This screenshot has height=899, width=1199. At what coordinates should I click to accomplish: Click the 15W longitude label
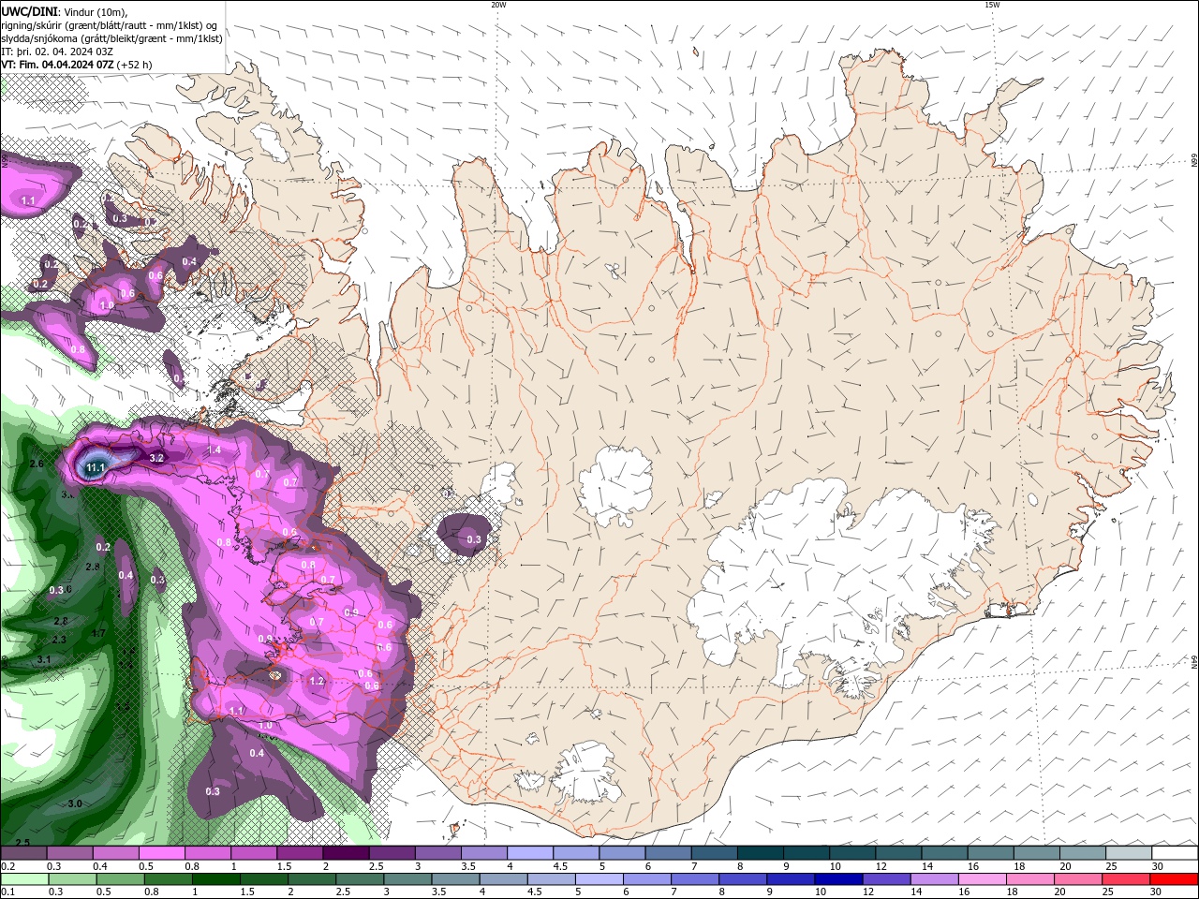pyautogui.click(x=992, y=5)
